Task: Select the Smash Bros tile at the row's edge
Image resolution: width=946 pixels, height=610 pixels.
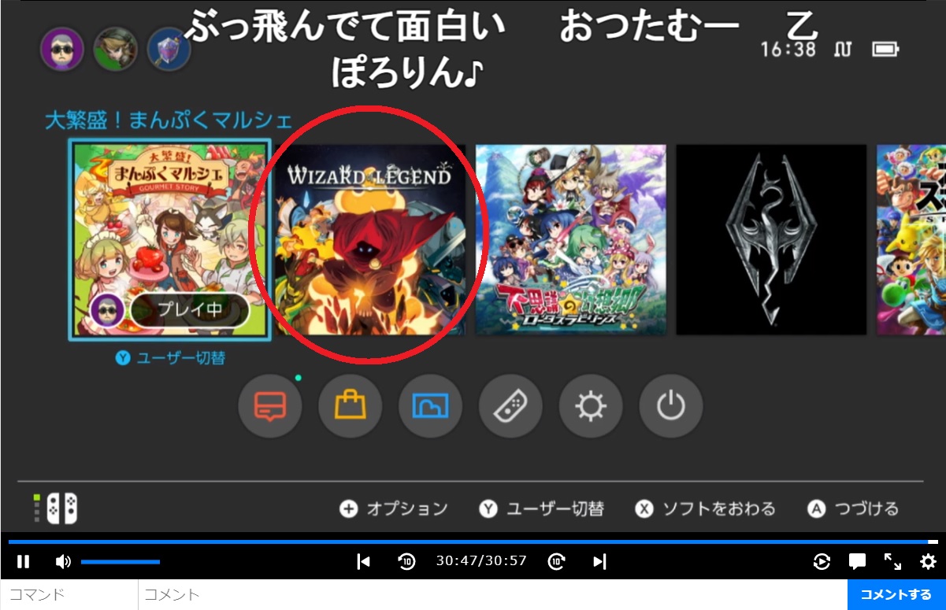Action: [x=911, y=240]
